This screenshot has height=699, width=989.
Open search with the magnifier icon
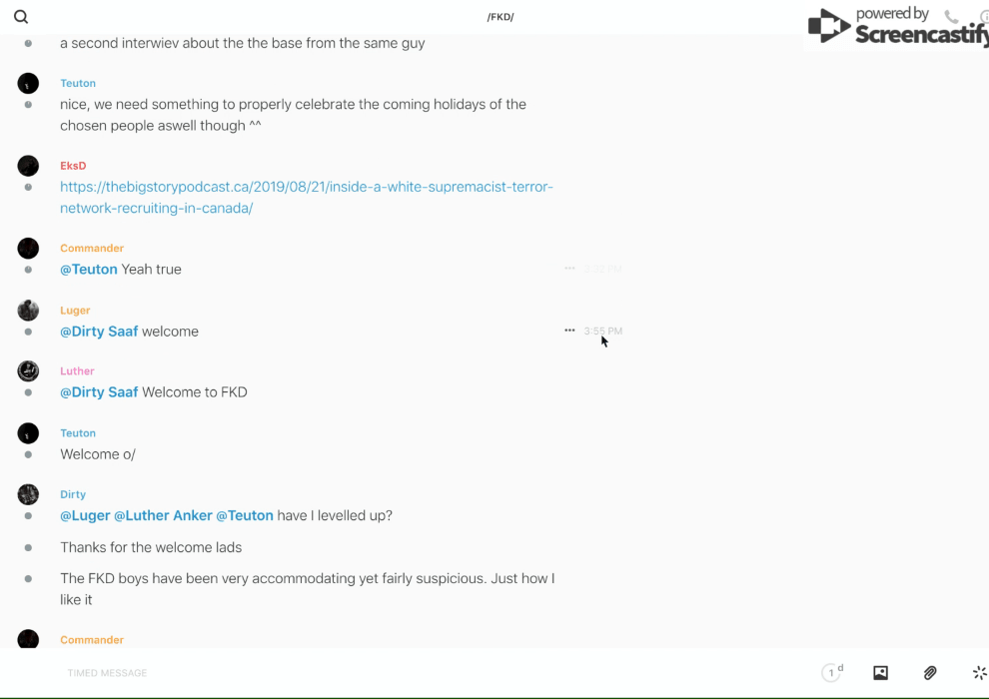click(x=21, y=17)
